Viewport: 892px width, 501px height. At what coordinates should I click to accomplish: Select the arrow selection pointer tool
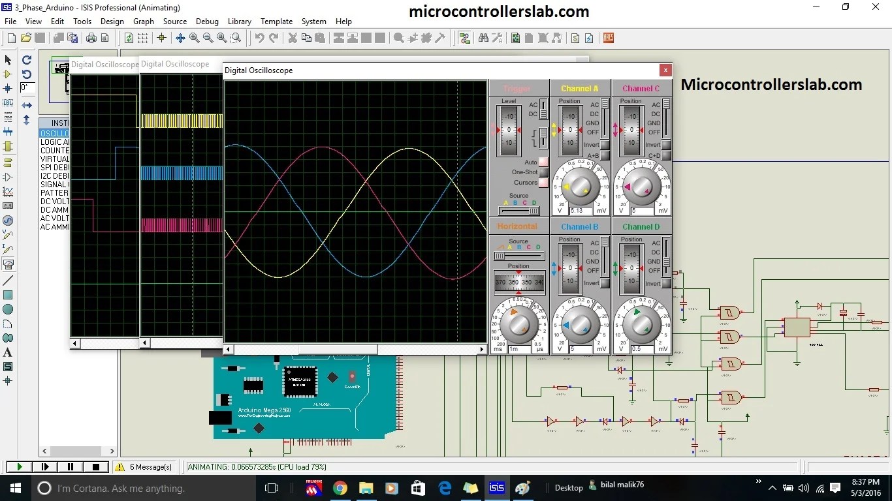pyautogui.click(x=8, y=59)
